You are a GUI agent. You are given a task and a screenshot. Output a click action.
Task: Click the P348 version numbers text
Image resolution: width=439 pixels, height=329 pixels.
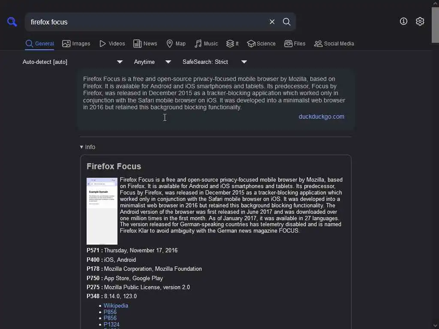(x=120, y=296)
